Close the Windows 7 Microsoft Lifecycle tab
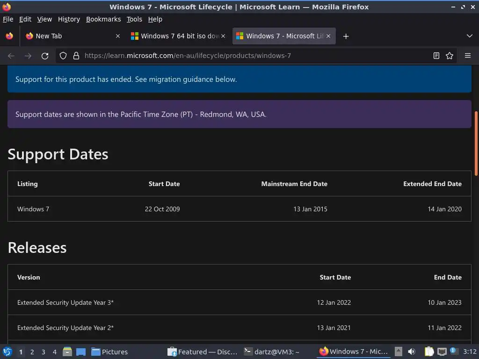 pyautogui.click(x=328, y=36)
